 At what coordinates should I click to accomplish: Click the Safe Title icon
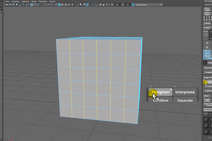[x=51, y=5]
